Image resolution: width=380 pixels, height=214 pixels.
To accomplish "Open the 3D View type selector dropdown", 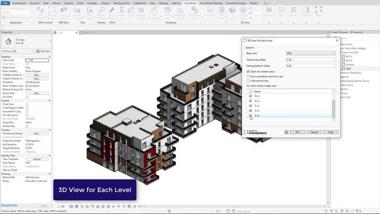I will [x=50, y=42].
